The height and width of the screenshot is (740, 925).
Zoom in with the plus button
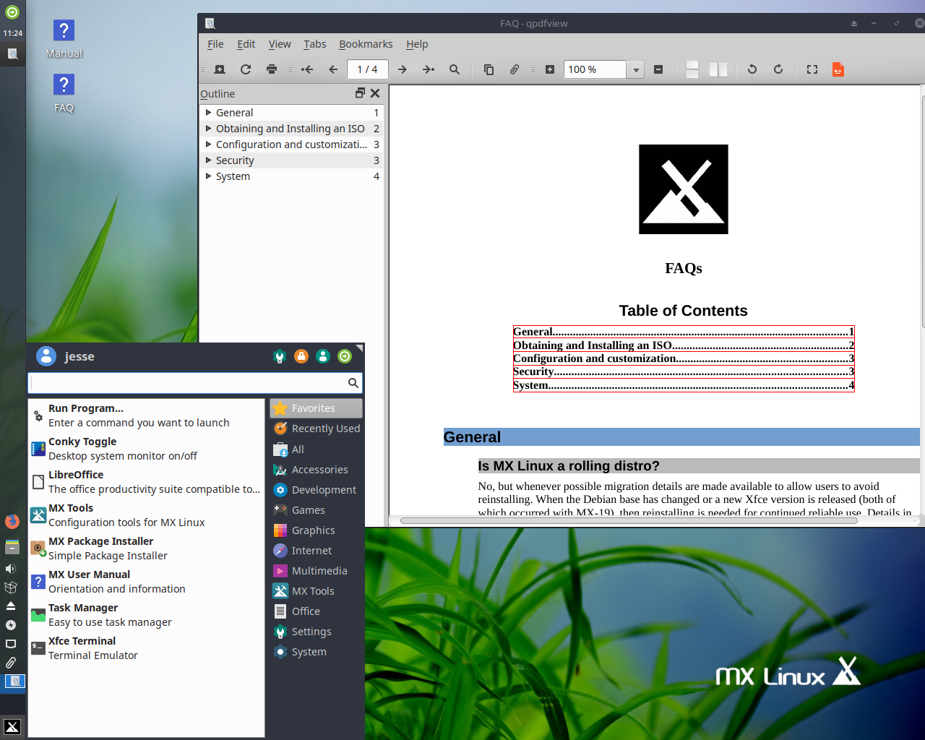coord(550,69)
